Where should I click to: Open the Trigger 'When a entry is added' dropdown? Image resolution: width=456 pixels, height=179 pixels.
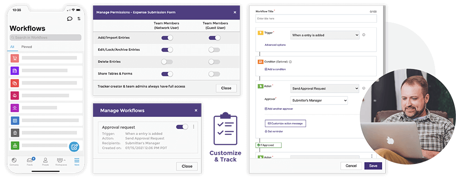click(x=325, y=35)
